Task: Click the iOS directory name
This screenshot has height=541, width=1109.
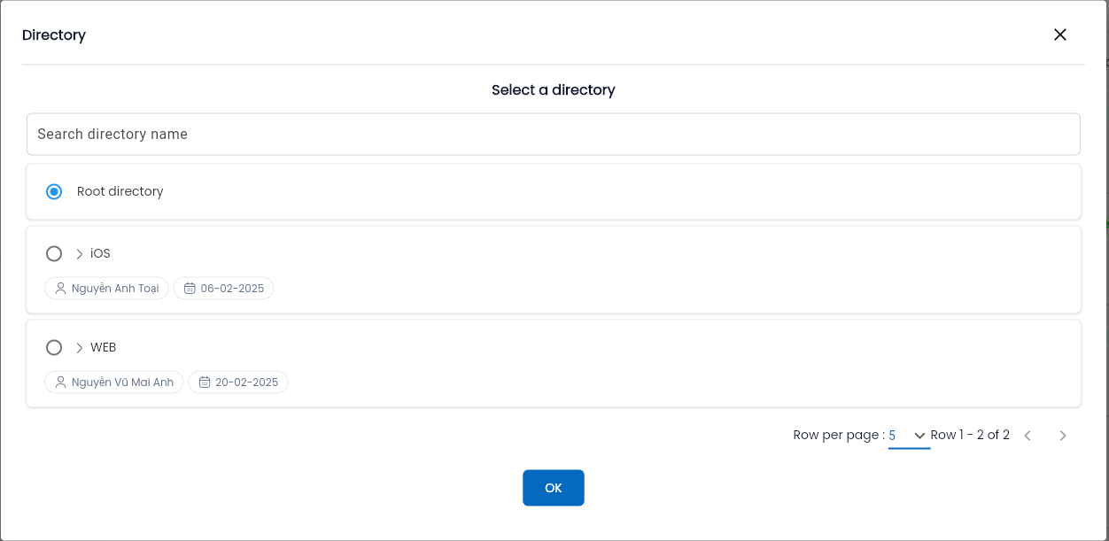Action: [100, 253]
